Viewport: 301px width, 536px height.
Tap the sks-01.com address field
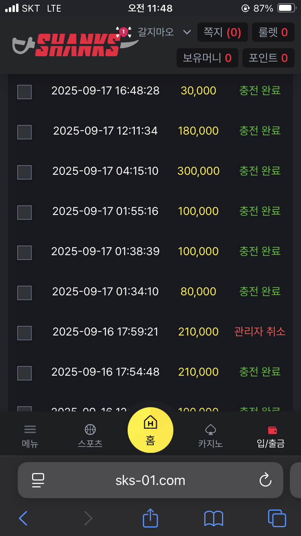150,480
